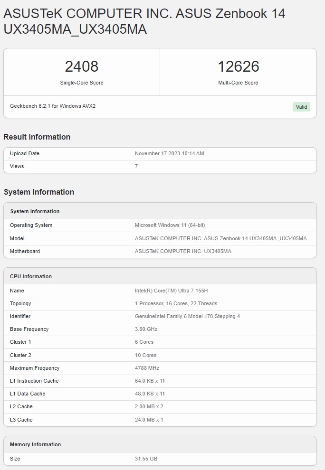Click the 12626 multi-core score value
The height and width of the screenshot is (470, 325).
[238, 66]
